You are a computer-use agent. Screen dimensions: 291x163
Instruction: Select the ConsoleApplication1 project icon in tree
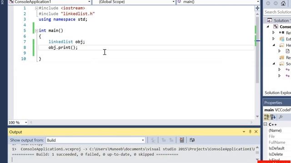click(x=276, y=27)
